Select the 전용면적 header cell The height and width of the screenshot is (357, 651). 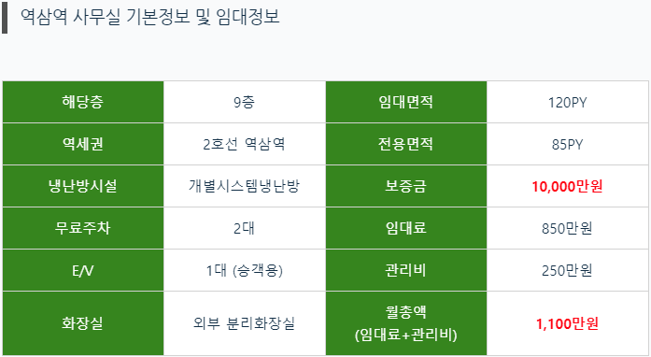pos(406,144)
